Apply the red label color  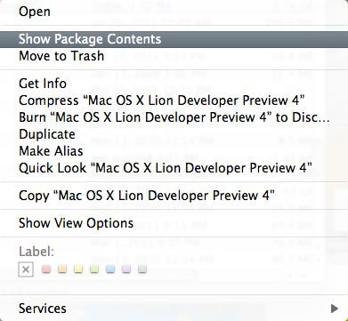[x=46, y=269]
